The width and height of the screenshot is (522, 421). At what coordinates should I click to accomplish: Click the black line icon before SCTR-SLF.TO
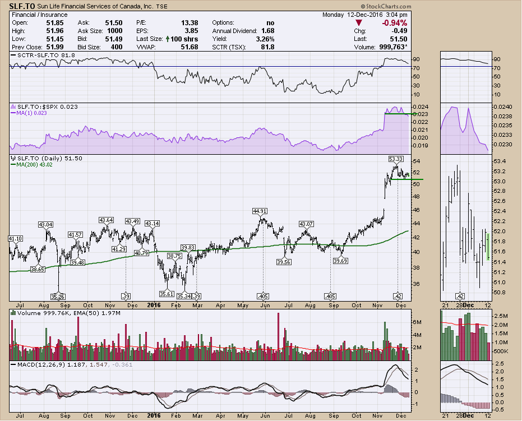[x=13, y=55]
